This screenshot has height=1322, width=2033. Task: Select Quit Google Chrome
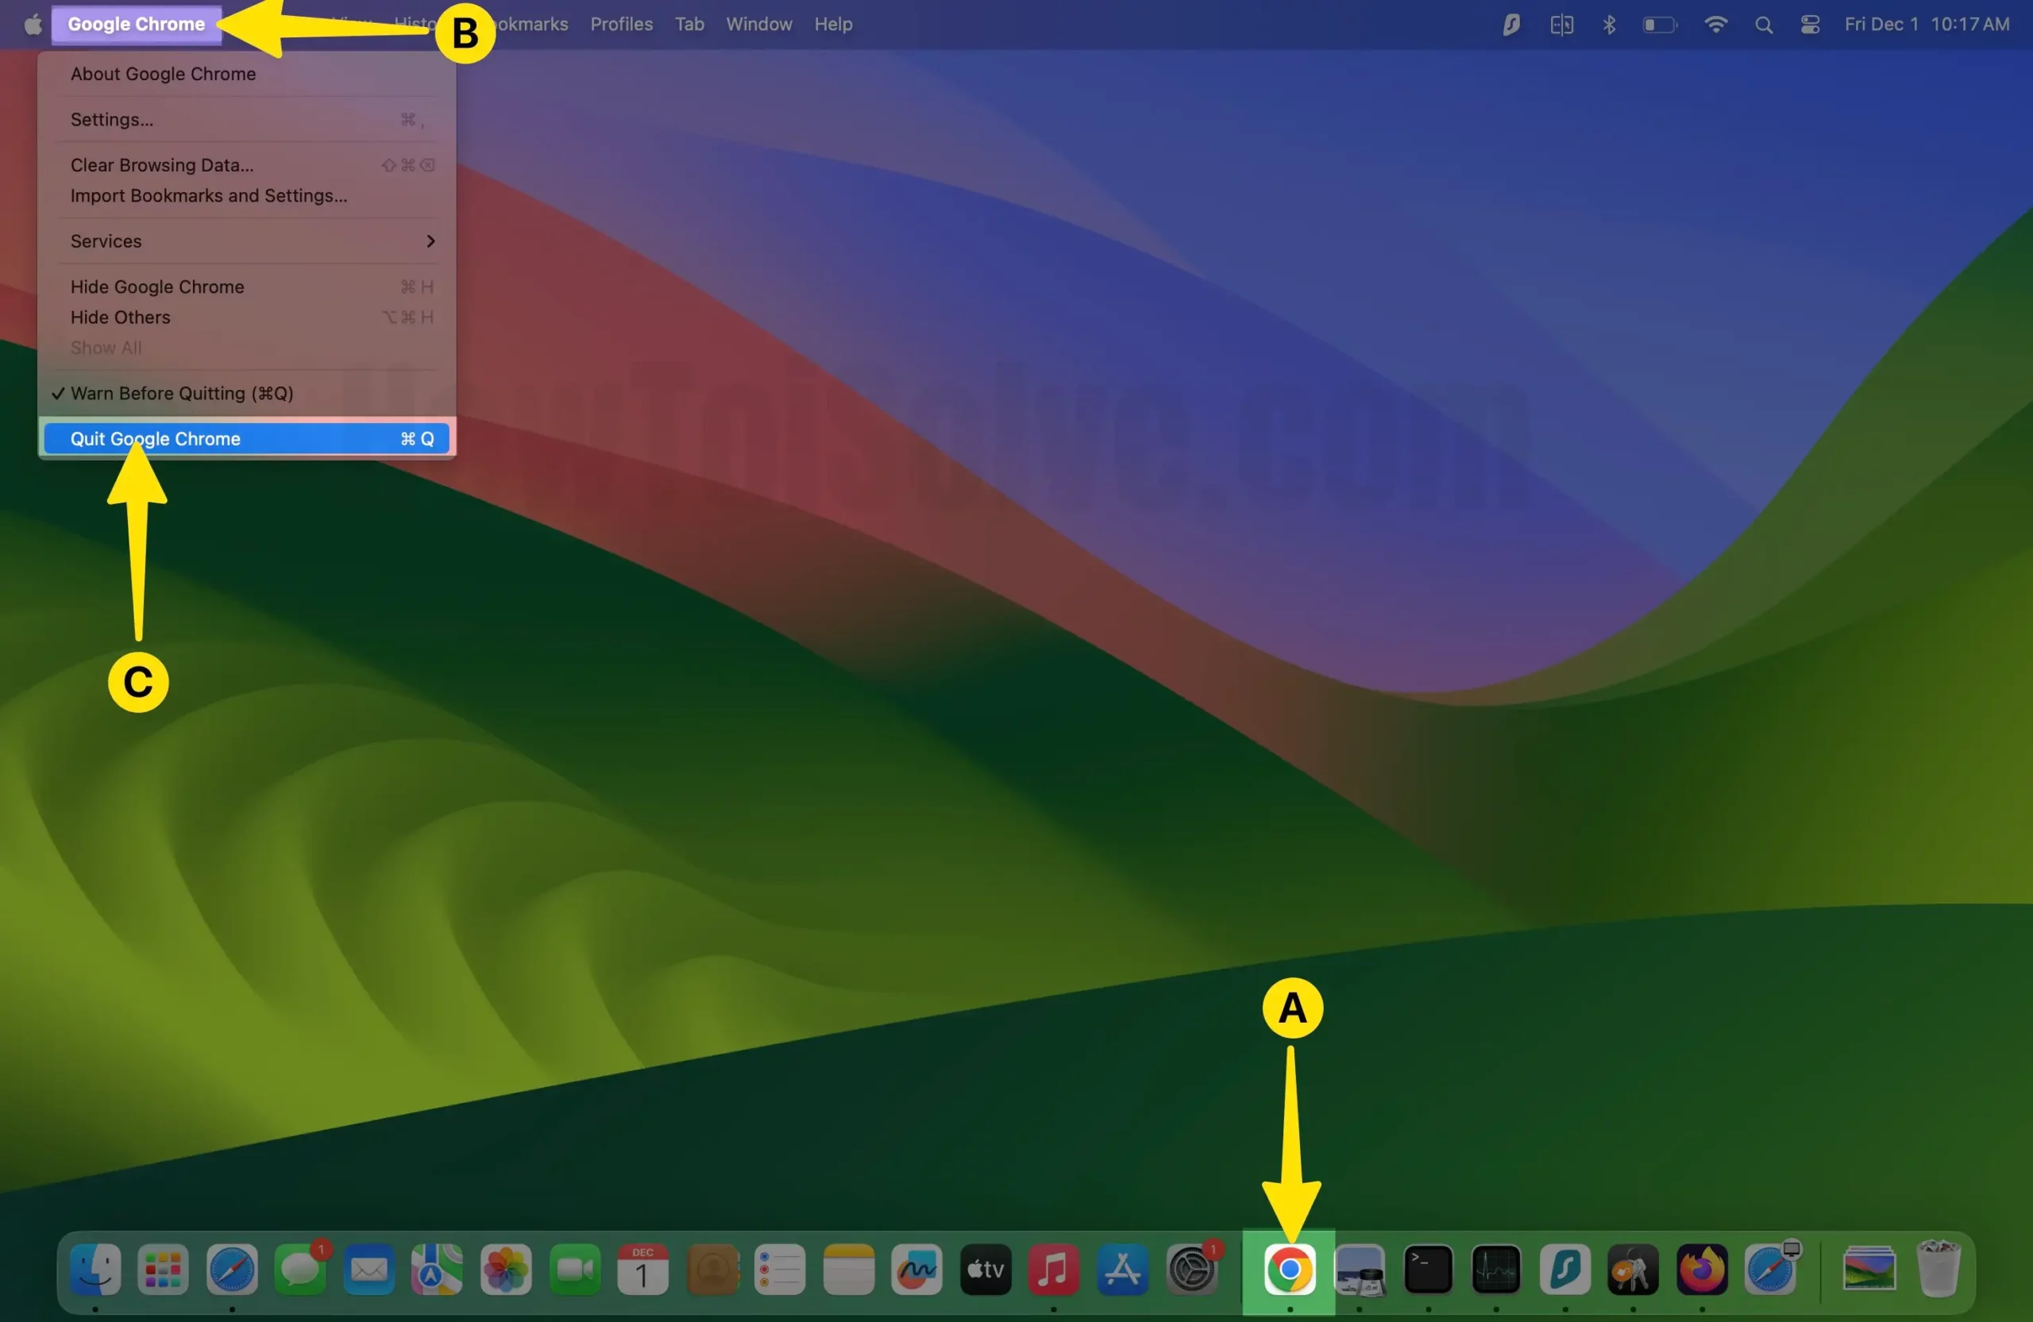point(247,439)
